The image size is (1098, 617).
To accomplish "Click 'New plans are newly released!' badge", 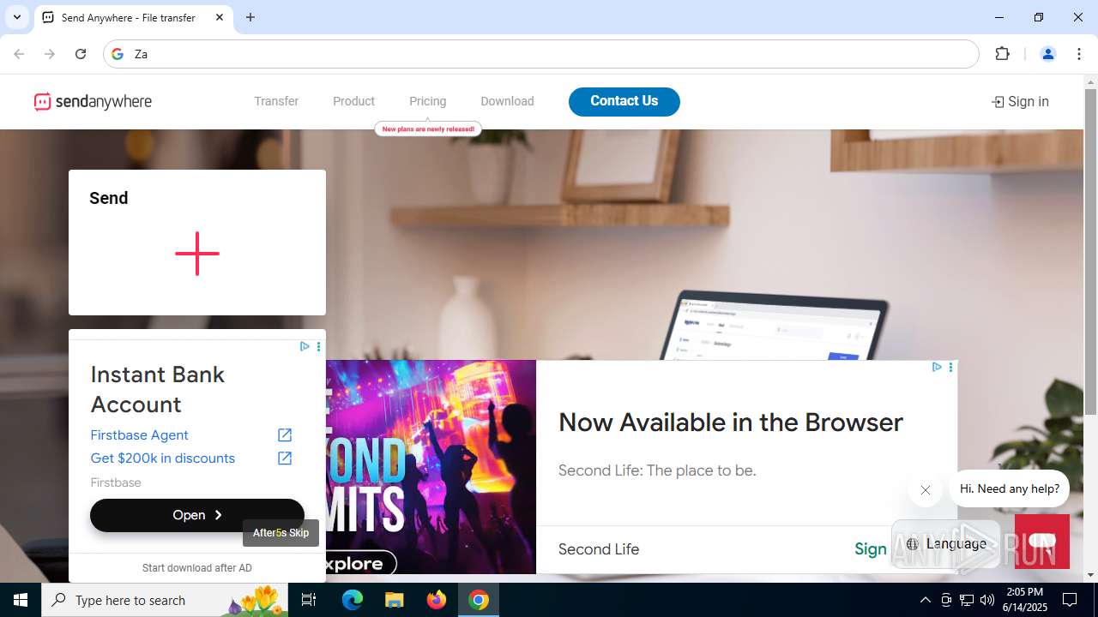I will click(428, 129).
